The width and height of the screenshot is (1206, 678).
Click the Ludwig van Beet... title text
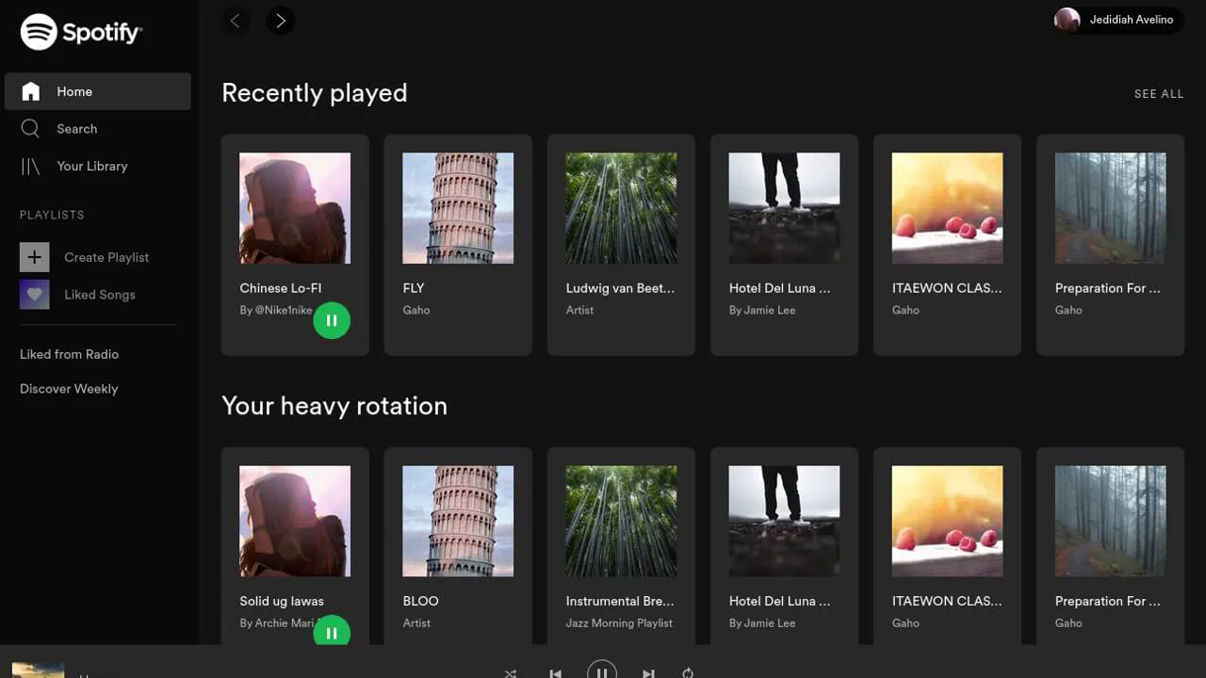[620, 288]
